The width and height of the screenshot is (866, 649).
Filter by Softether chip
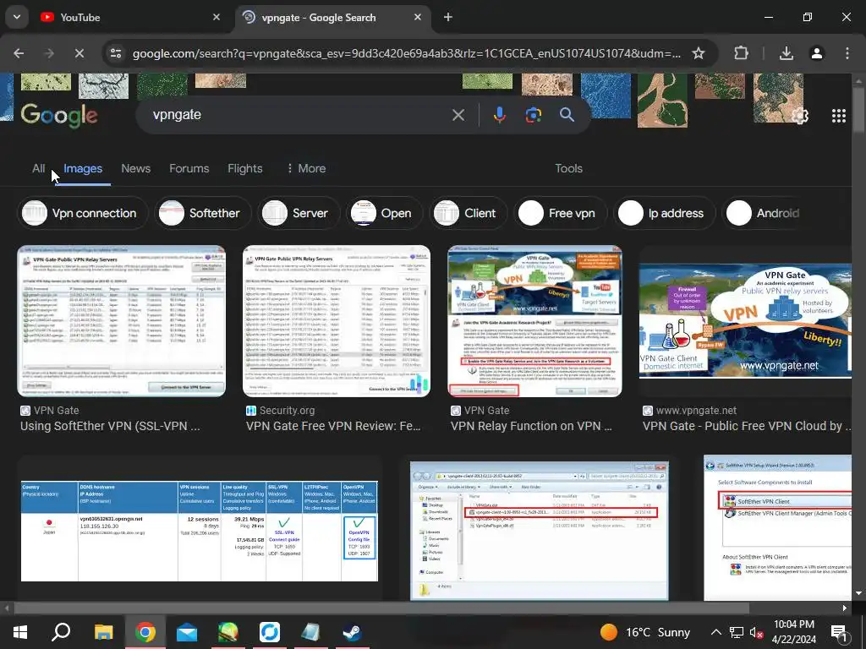click(x=203, y=213)
